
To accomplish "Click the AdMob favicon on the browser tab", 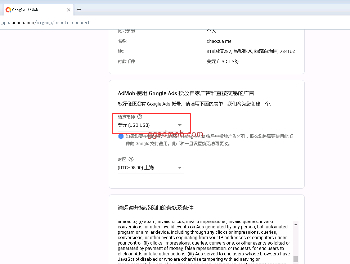I will click(8, 10).
